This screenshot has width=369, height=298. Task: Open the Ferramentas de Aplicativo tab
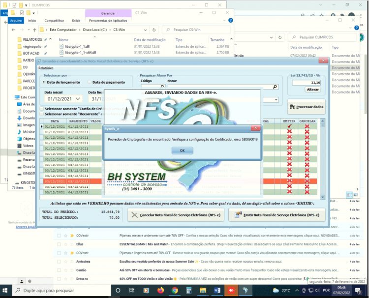coord(108,21)
